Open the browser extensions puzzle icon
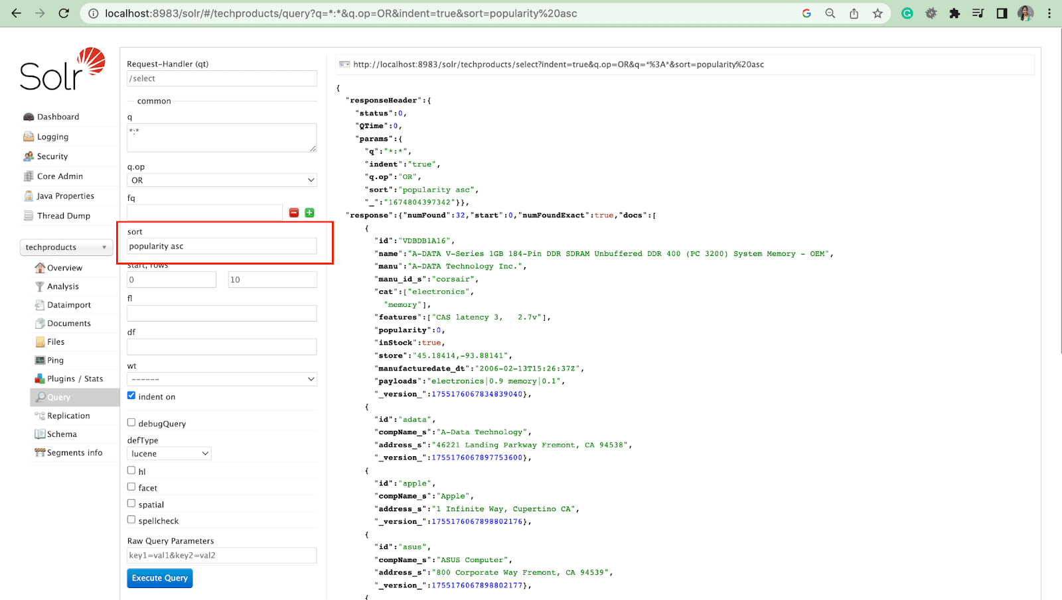Screen dimensions: 1062x600 [x=954, y=13]
